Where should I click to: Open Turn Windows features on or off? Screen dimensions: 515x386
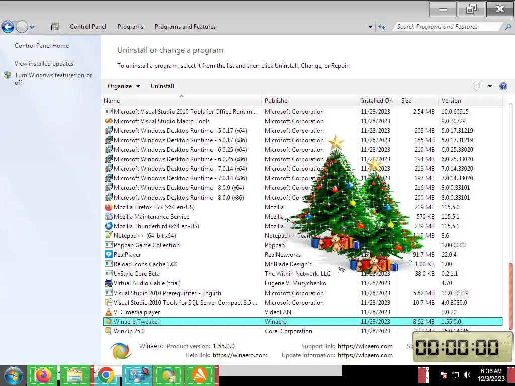point(53,79)
